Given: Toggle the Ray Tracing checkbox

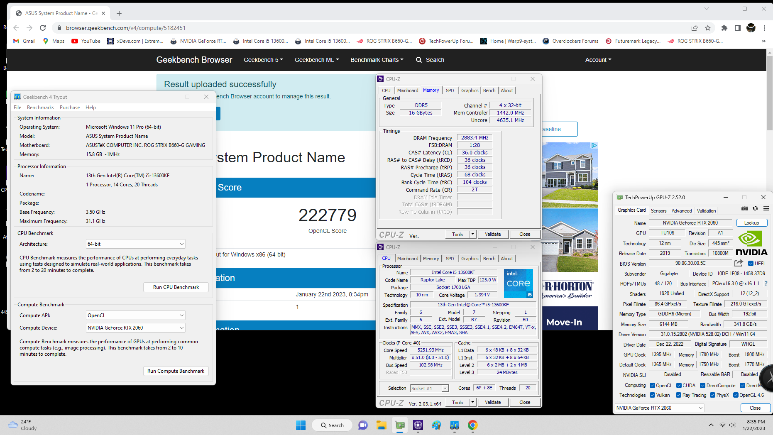Looking at the screenshot, I should [678, 395].
